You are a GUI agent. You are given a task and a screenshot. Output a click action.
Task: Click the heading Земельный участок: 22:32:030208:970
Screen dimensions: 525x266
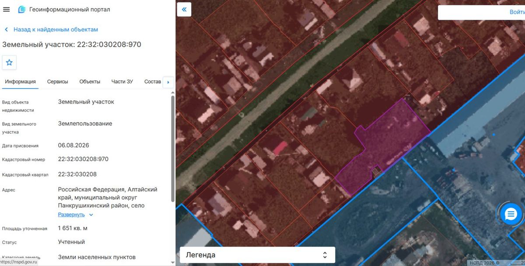tap(72, 45)
